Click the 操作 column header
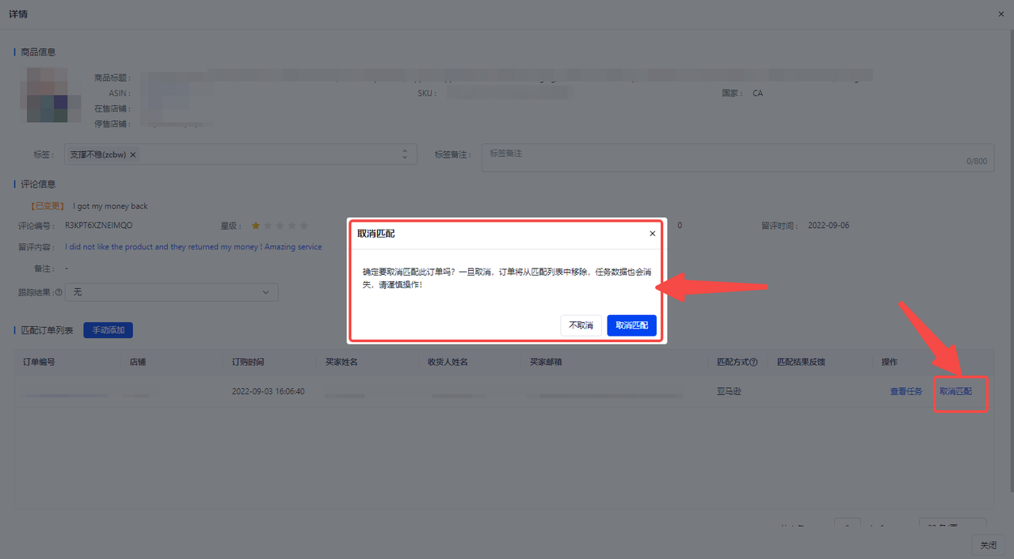 890,362
